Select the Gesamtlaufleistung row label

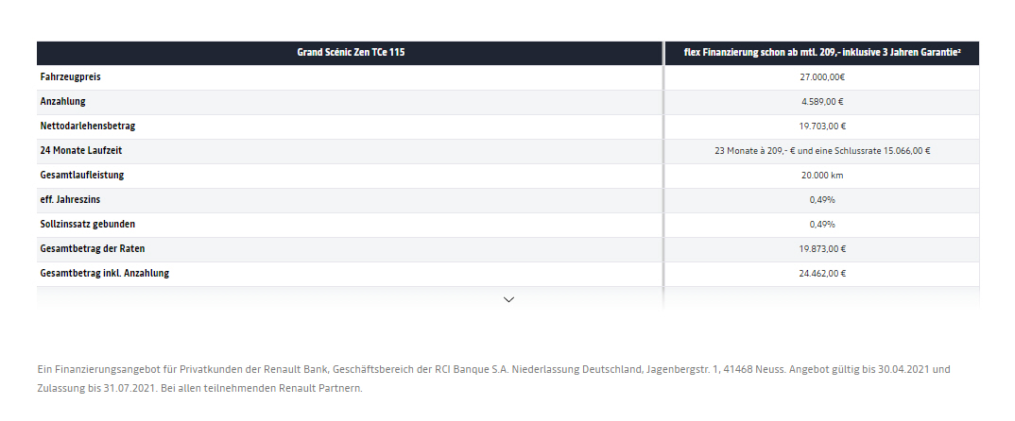coord(82,176)
